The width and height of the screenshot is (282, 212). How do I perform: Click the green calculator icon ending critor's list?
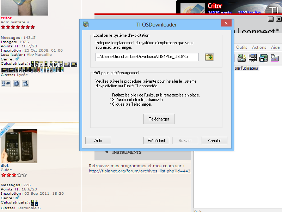[x=62, y=69]
